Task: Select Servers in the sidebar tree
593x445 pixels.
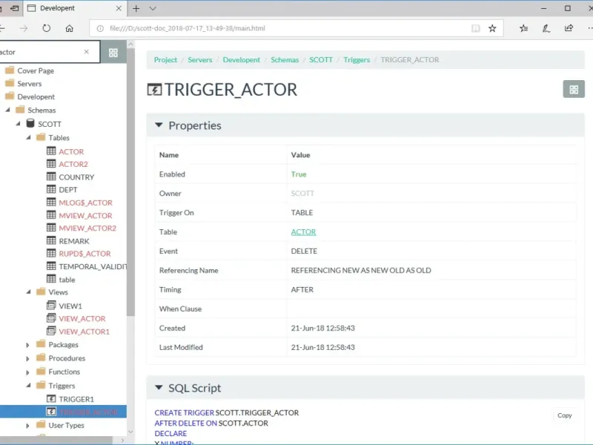Action: (x=30, y=84)
